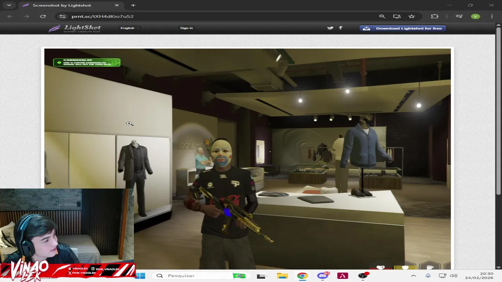This screenshot has width=502, height=282.
Task: Open the Chrome three-dot menu
Action: pyautogui.click(x=492, y=16)
